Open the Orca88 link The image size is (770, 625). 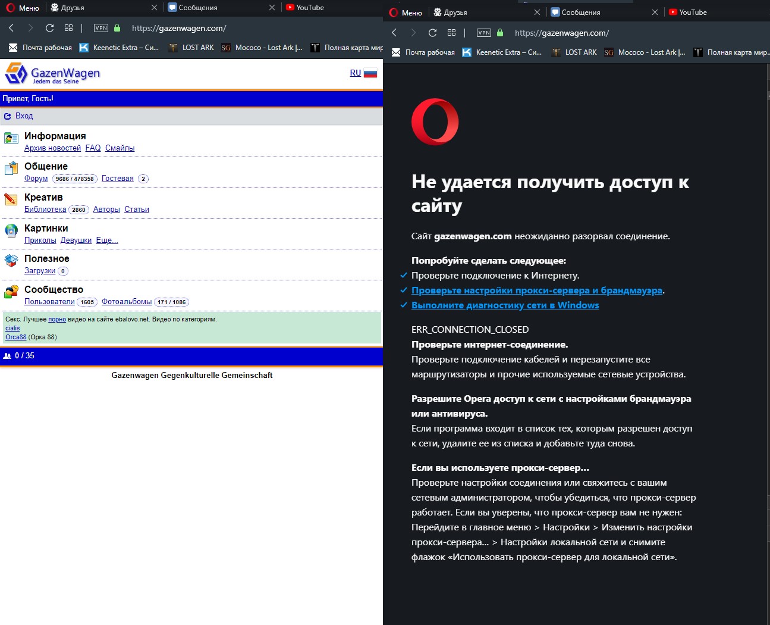click(16, 337)
